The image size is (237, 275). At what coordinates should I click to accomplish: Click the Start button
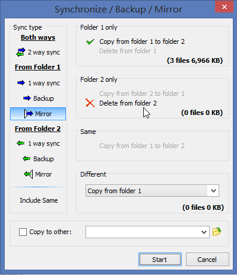[x=160, y=259]
